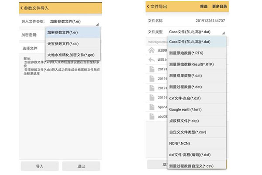Expand the 文件类型 dropdown in export screen
The image size is (262, 175).
point(196,32)
